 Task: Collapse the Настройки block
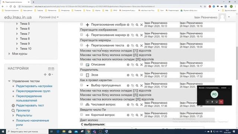point(49,69)
